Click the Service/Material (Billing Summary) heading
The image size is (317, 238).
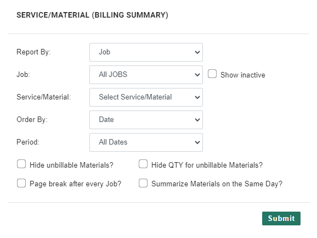(x=92, y=15)
